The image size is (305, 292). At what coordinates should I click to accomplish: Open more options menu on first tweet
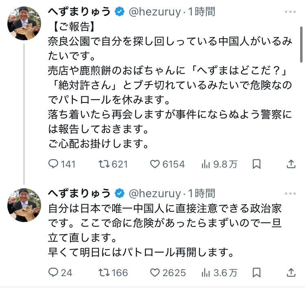pyautogui.click(x=291, y=13)
